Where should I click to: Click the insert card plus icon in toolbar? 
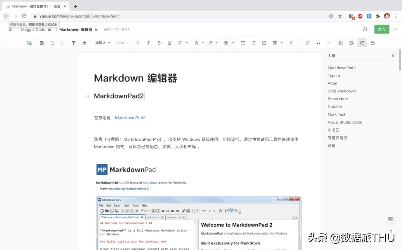(29, 43)
